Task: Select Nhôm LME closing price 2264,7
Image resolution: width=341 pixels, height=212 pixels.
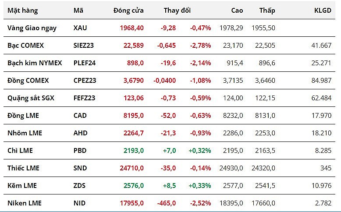Action: pyautogui.click(x=131, y=133)
